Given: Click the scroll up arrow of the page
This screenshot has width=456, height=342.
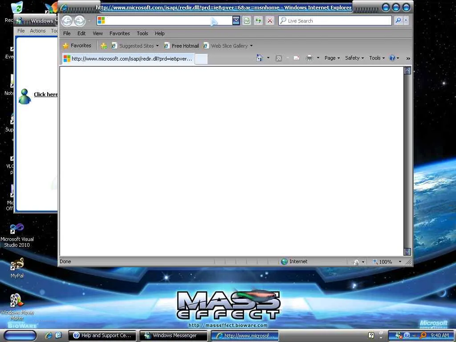Looking at the screenshot, I should 407,70.
